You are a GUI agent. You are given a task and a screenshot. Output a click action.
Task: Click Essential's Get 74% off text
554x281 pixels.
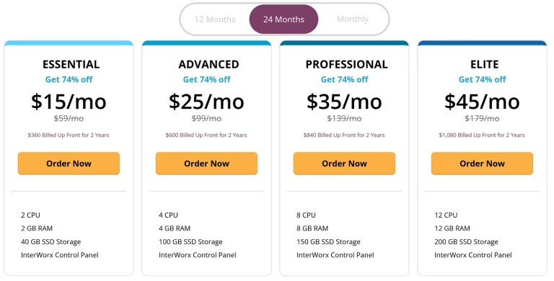coord(69,80)
